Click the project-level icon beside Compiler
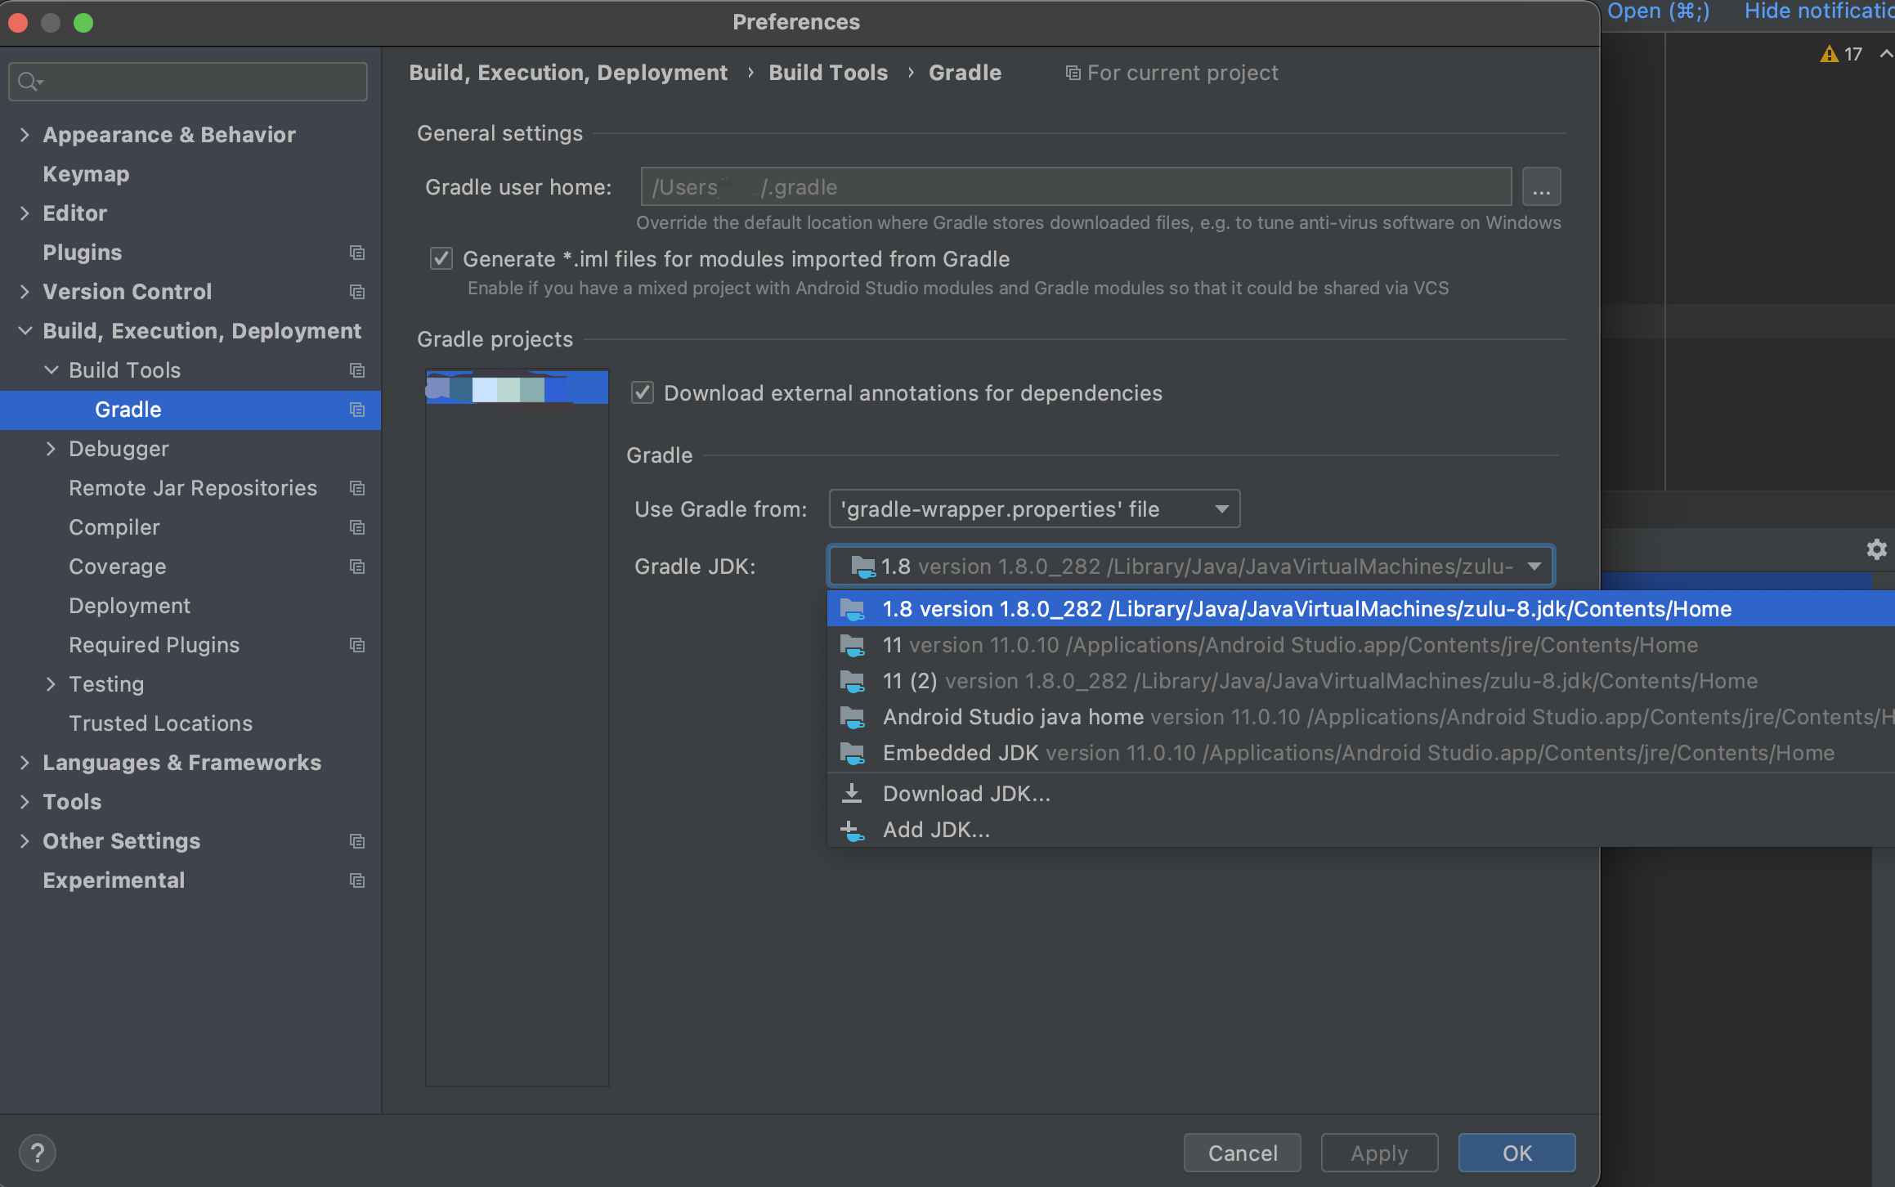1895x1187 pixels. [357, 527]
